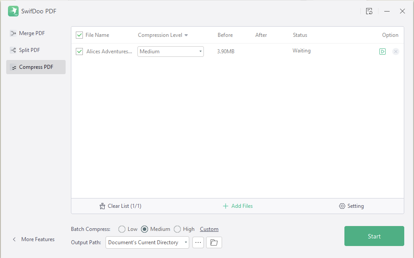Select Low batch compression
This screenshot has height=258, width=414.
122,229
